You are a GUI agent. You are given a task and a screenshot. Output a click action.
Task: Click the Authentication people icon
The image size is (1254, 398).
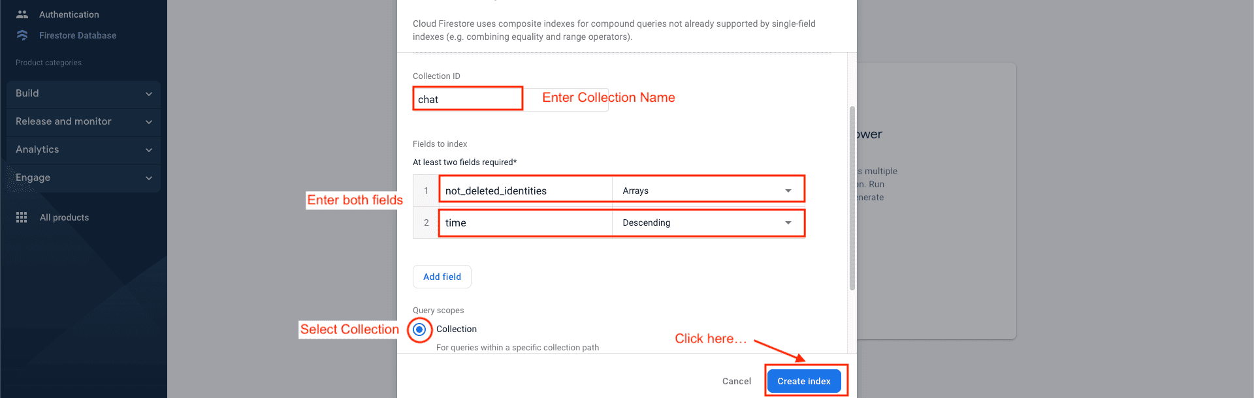click(x=22, y=14)
